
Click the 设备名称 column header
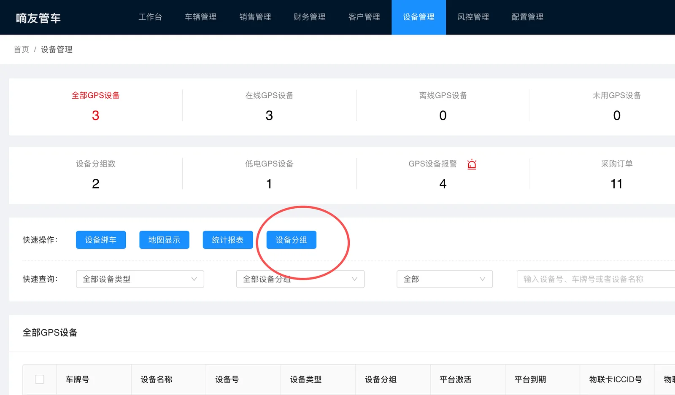click(x=169, y=379)
